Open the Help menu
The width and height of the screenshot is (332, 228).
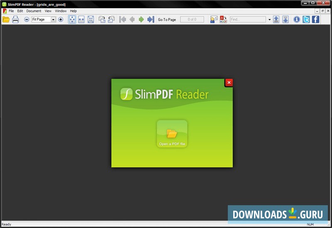point(73,11)
